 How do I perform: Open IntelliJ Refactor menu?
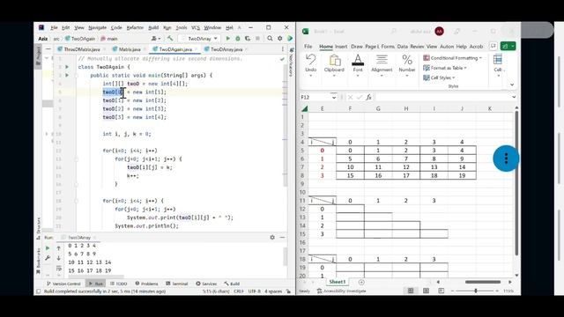tap(135, 27)
